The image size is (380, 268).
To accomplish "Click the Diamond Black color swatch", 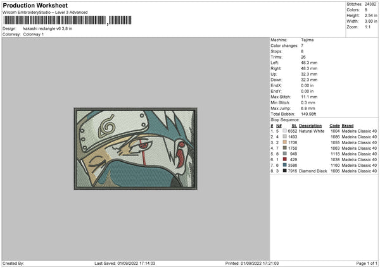I will coord(284,171).
